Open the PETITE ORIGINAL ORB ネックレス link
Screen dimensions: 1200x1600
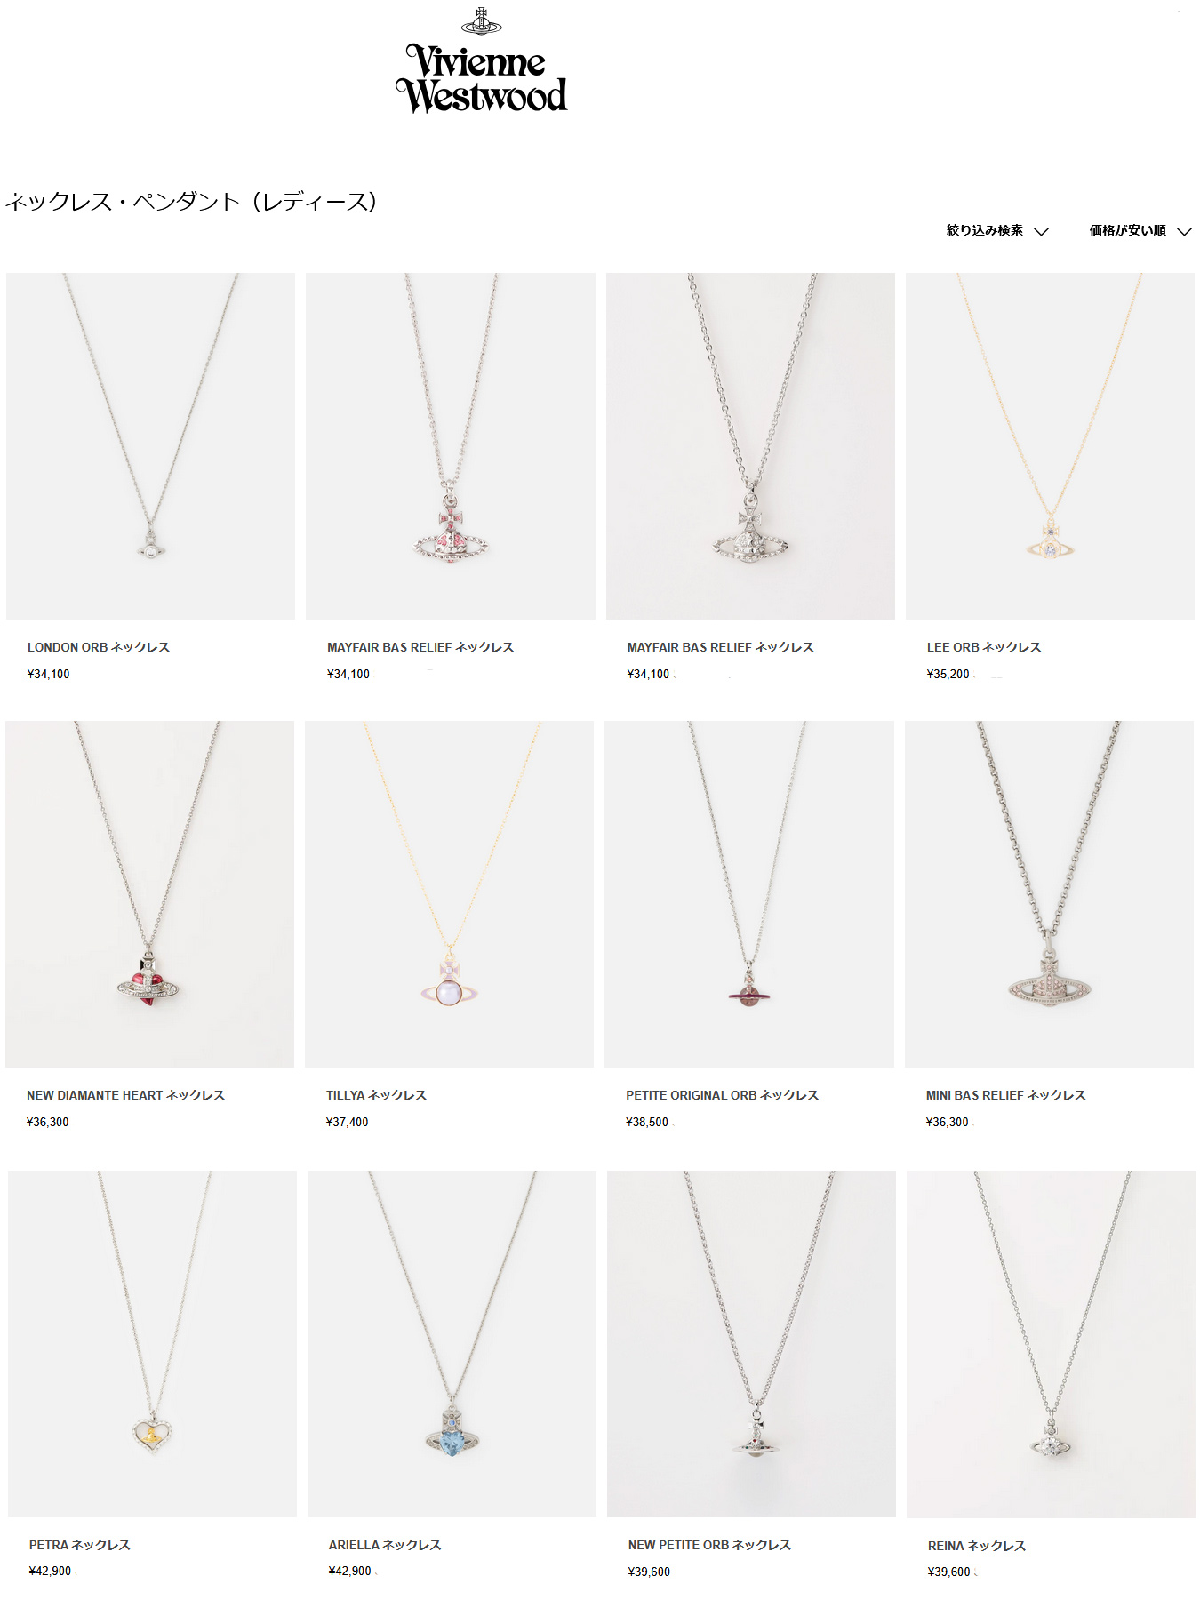[722, 1095]
